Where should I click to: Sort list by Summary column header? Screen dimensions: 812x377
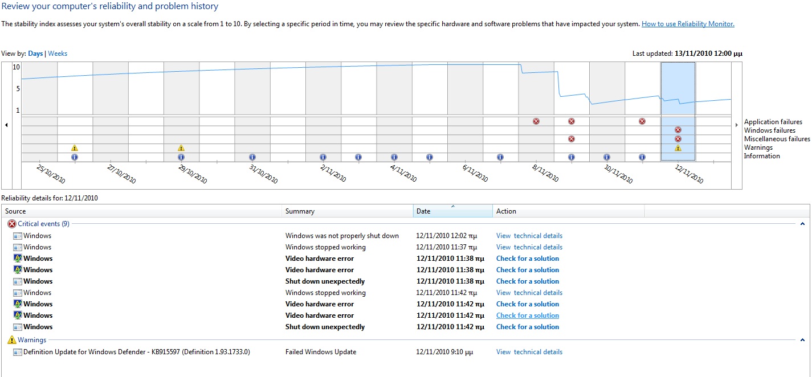(348, 211)
